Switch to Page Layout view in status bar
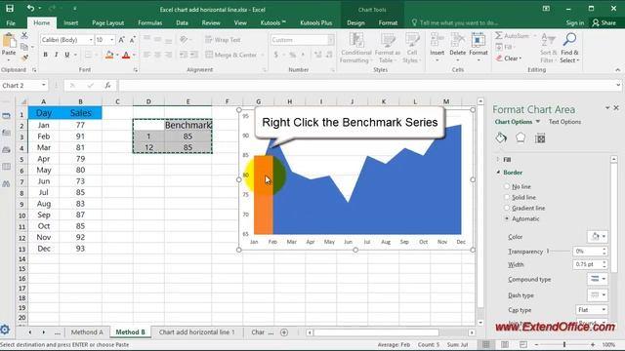Image resolution: width=625 pixels, height=351 pixels. click(505, 344)
